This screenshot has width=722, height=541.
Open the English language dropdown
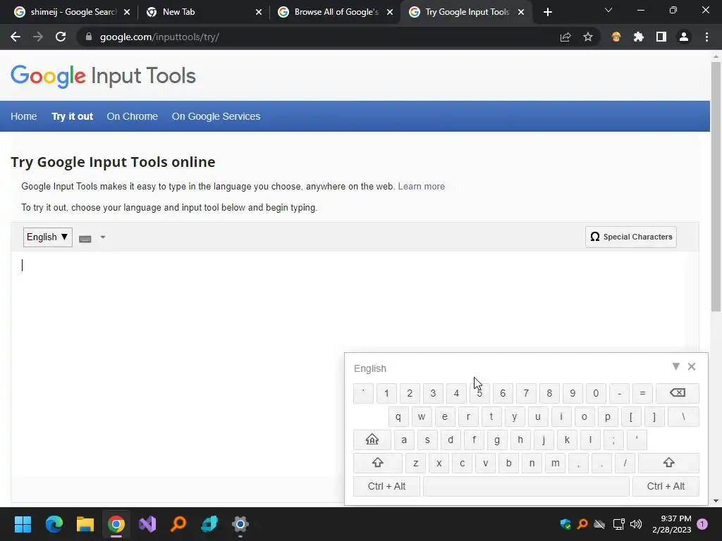(x=47, y=237)
